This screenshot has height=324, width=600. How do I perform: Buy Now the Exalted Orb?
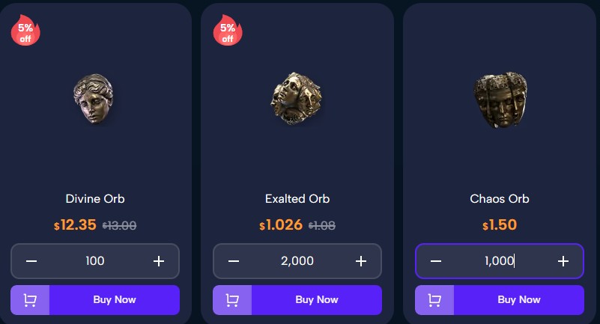click(x=317, y=300)
